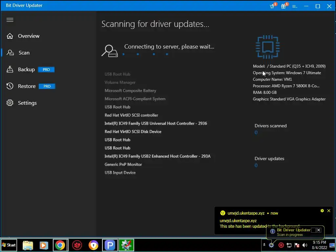Click the Scan magnifier-person icon in sidebar
This screenshot has height=252, width=336.
[10, 53]
